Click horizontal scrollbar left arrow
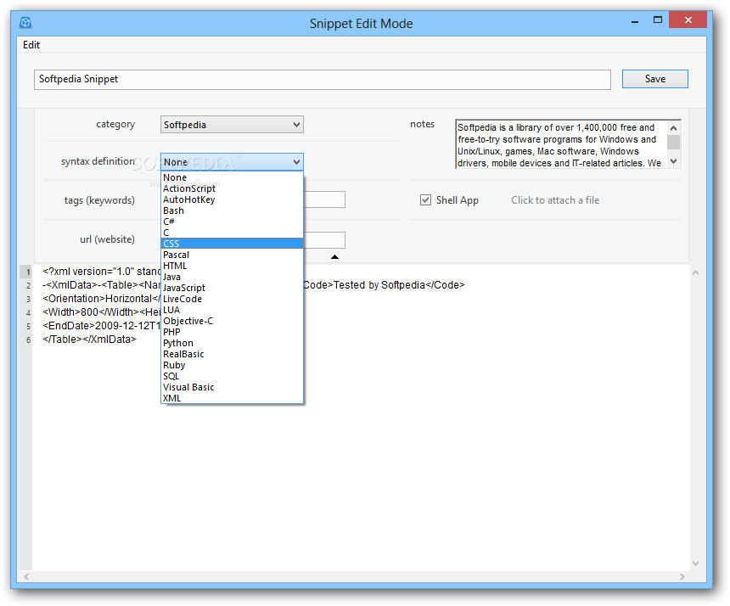 pos(26,576)
